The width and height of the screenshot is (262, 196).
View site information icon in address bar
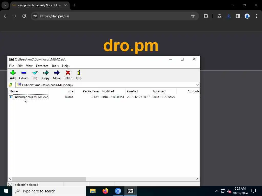click(35, 16)
